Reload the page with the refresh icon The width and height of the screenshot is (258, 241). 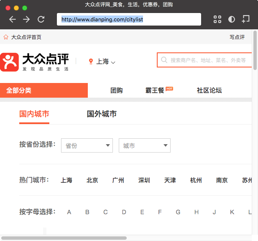41,19
